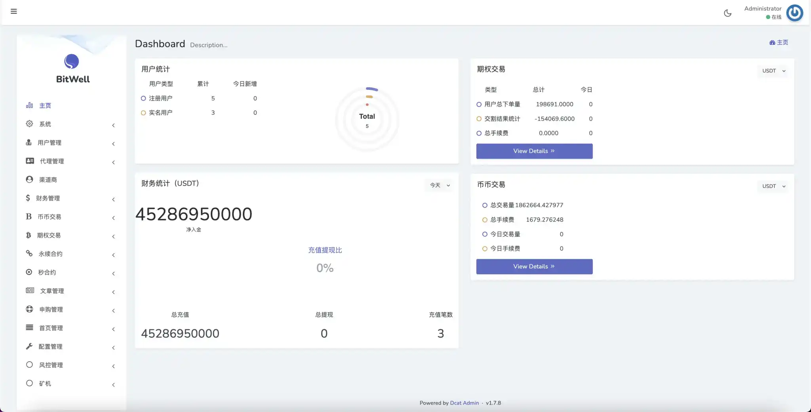Click the 主页 breadcrumb link
The width and height of the screenshot is (811, 412).
tap(779, 42)
